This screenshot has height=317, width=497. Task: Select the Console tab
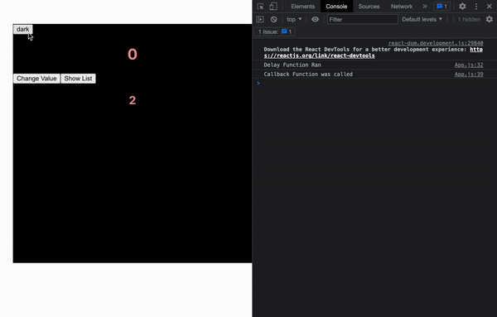(x=336, y=7)
